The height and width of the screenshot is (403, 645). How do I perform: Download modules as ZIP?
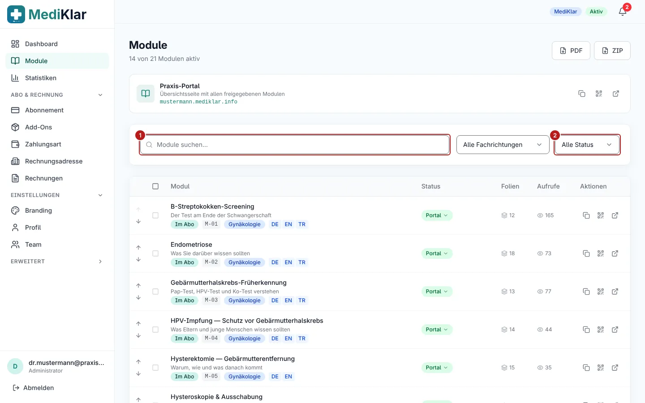point(612,51)
